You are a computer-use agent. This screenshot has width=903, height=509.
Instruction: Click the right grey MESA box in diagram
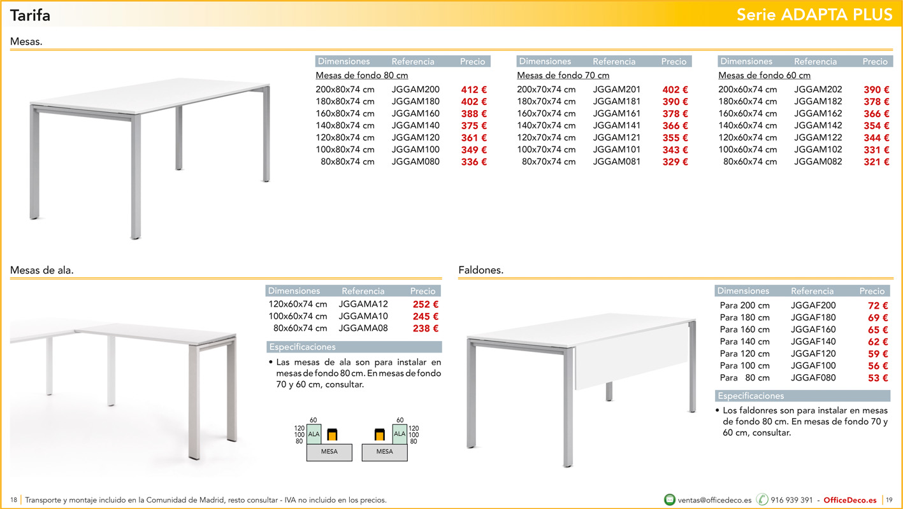pyautogui.click(x=385, y=452)
